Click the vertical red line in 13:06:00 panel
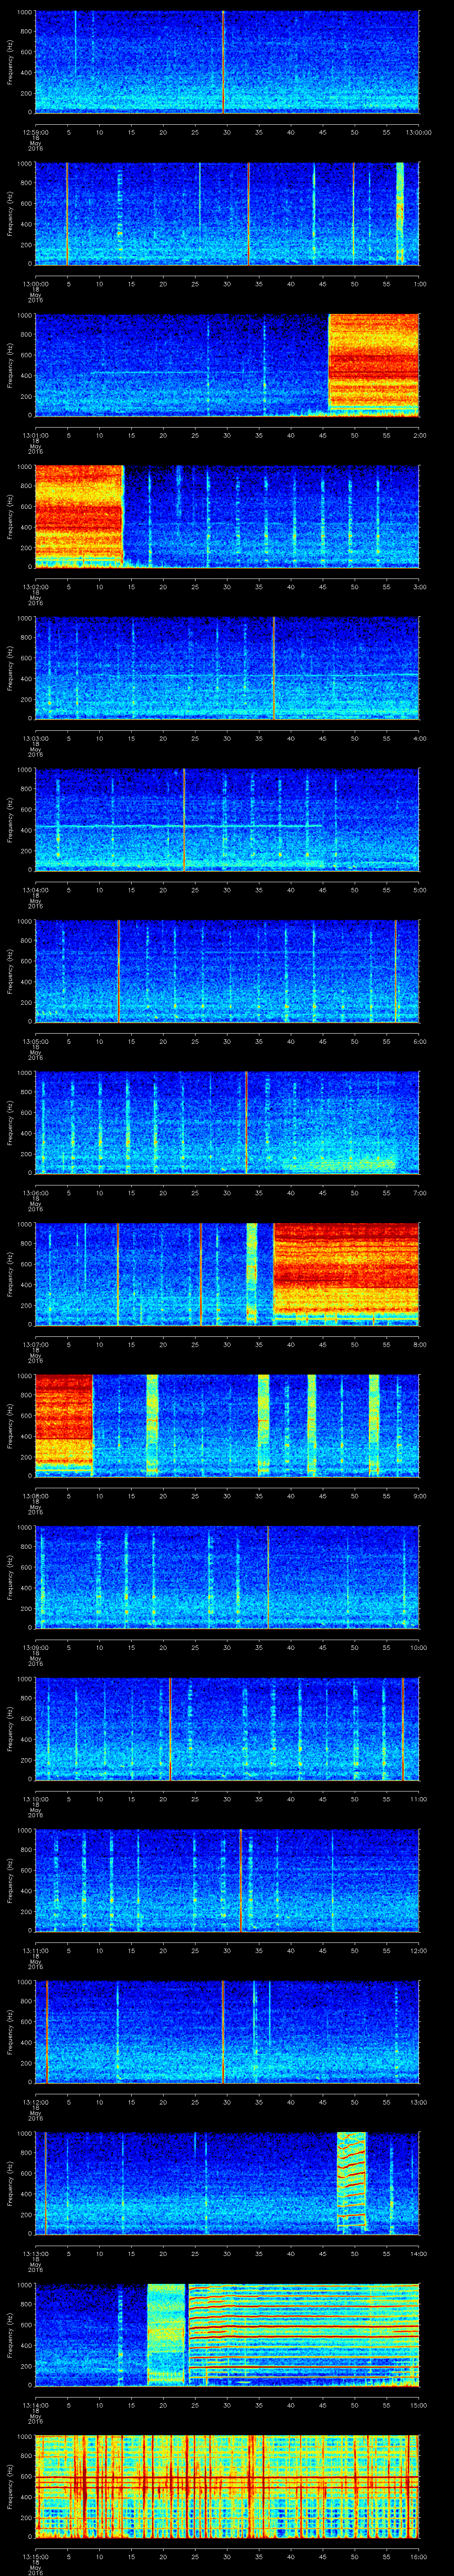This screenshot has width=454, height=2576. 246,1122
